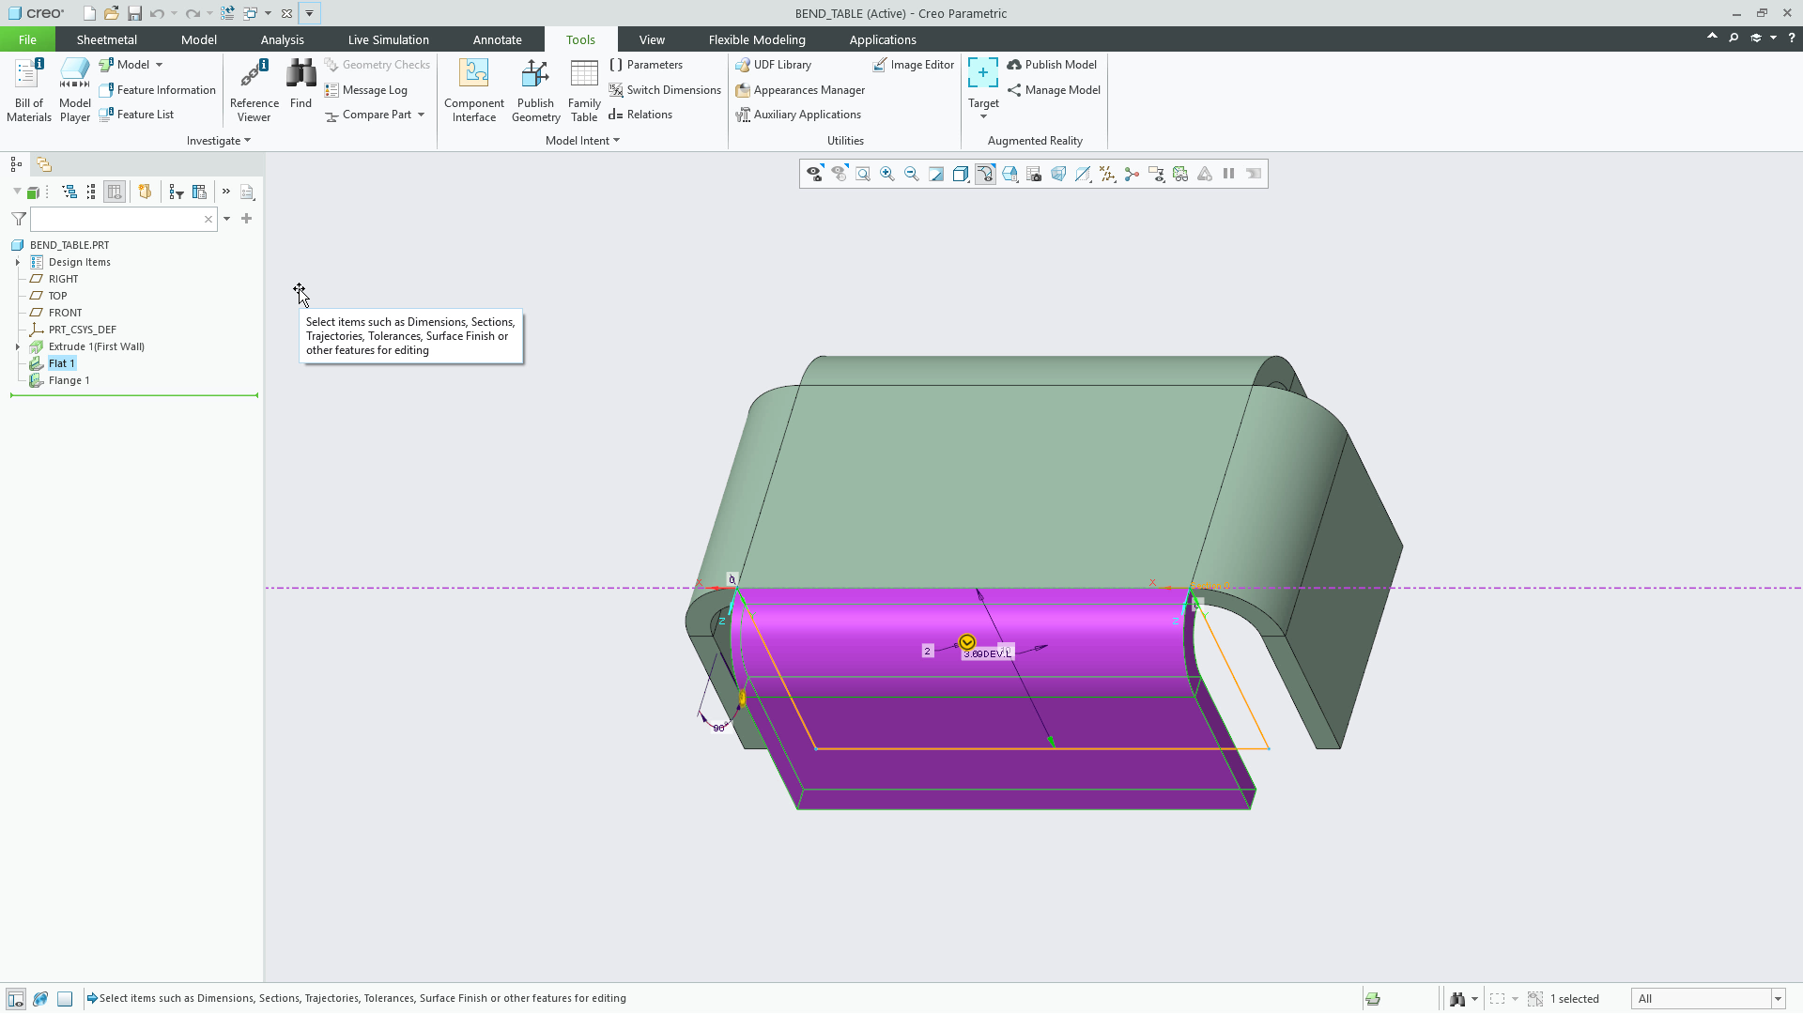1803x1014 pixels.
Task: Pause simulation via the pause icon in graphics toolbar
Action: 1228,174
